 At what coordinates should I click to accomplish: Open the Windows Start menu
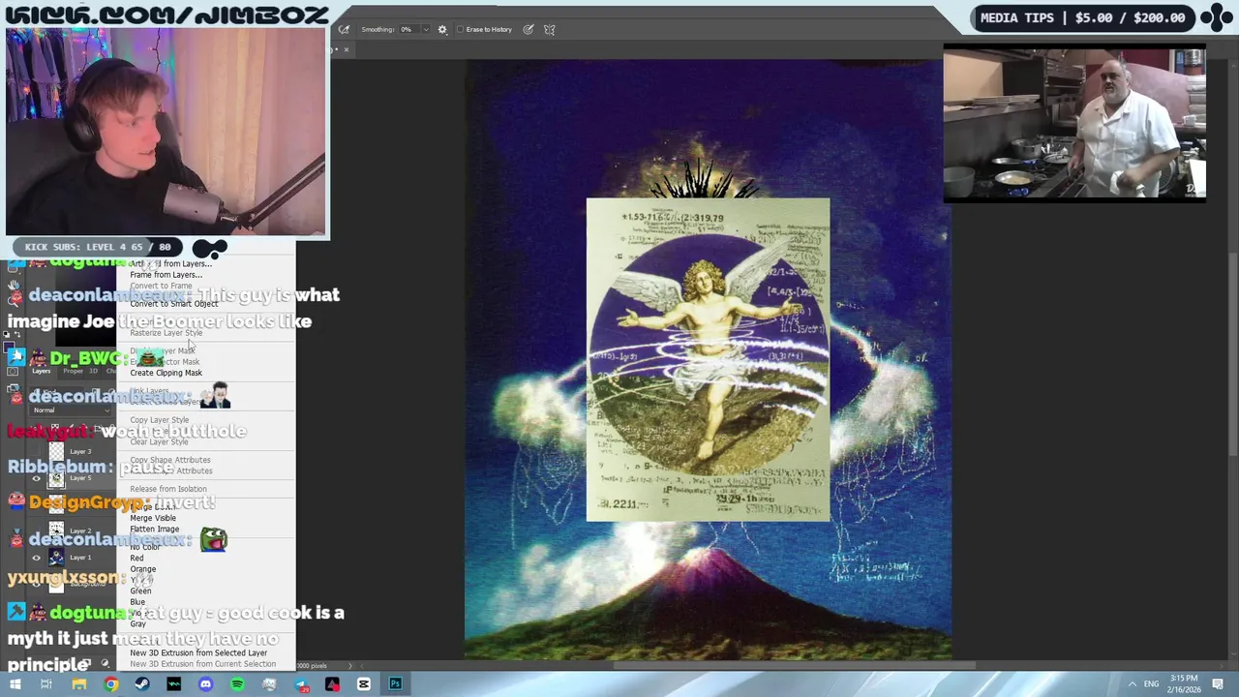[x=15, y=684]
